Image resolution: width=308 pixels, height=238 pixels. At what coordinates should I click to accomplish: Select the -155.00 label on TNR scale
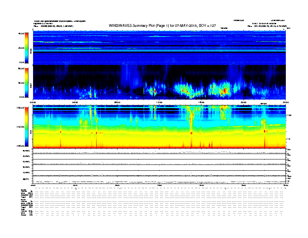pyautogui.click(x=21, y=146)
